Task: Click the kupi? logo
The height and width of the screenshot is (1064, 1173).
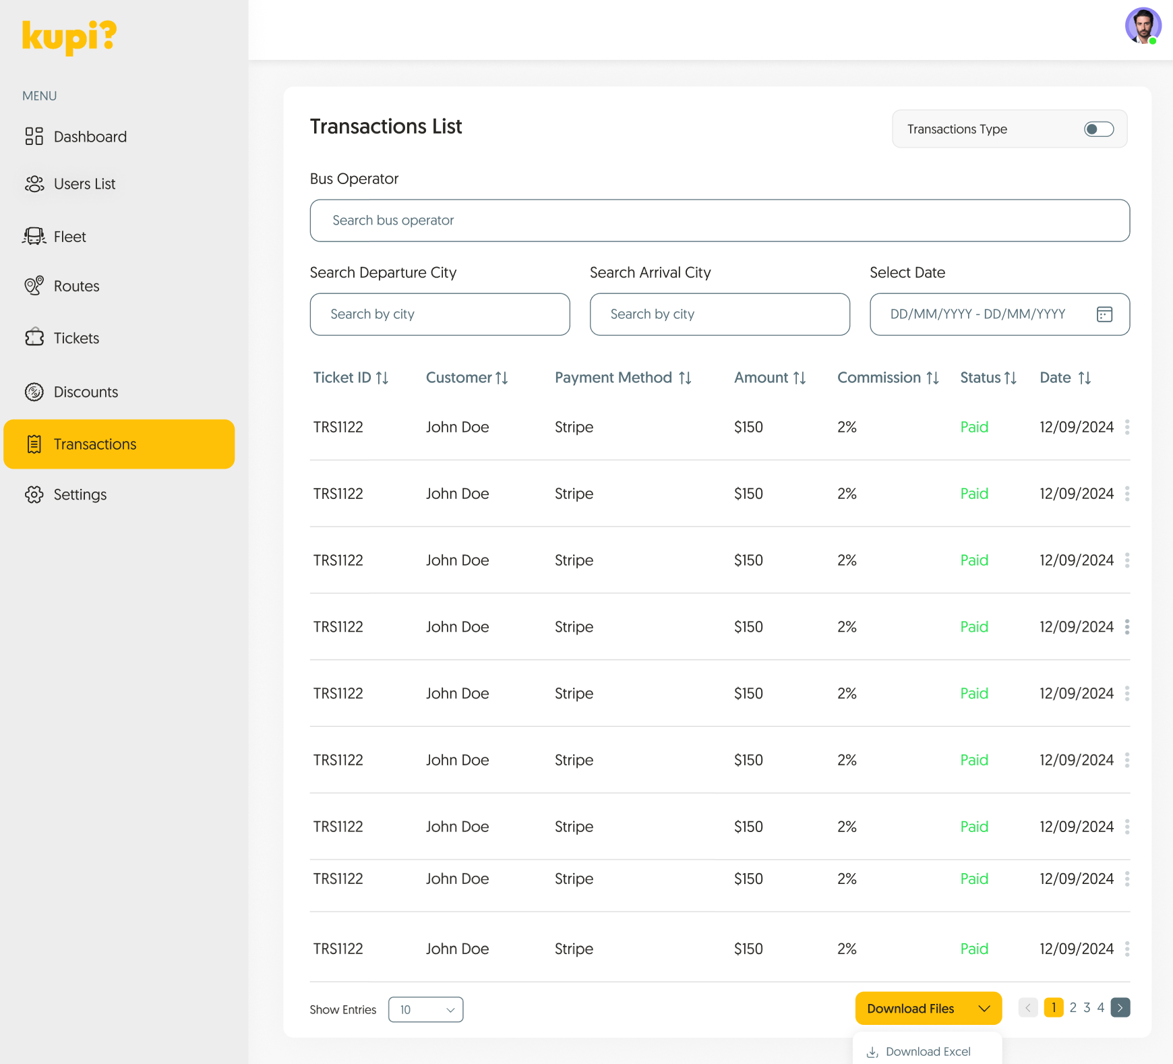Action: tap(68, 36)
